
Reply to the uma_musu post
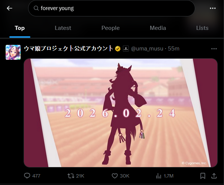[32, 176]
